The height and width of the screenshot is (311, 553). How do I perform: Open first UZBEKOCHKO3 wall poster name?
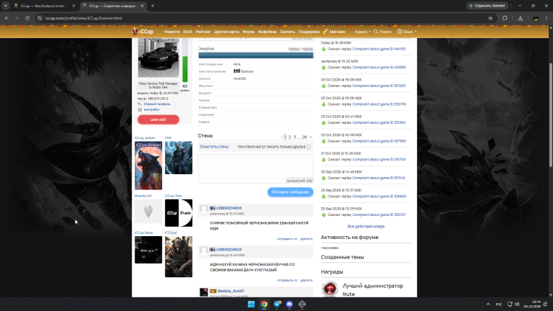228,208
